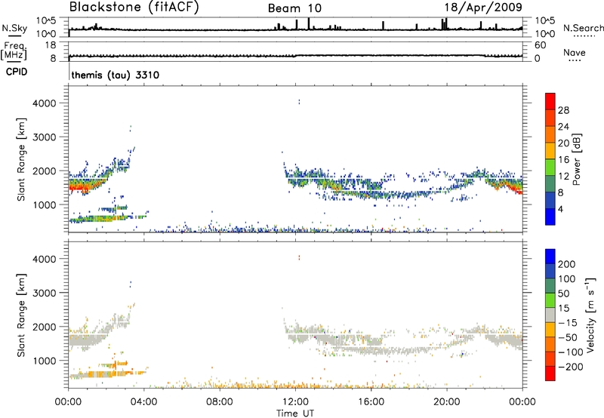This screenshot has width=604, height=418.
Task: Click the '08:00' time tick label
Action: 220,402
